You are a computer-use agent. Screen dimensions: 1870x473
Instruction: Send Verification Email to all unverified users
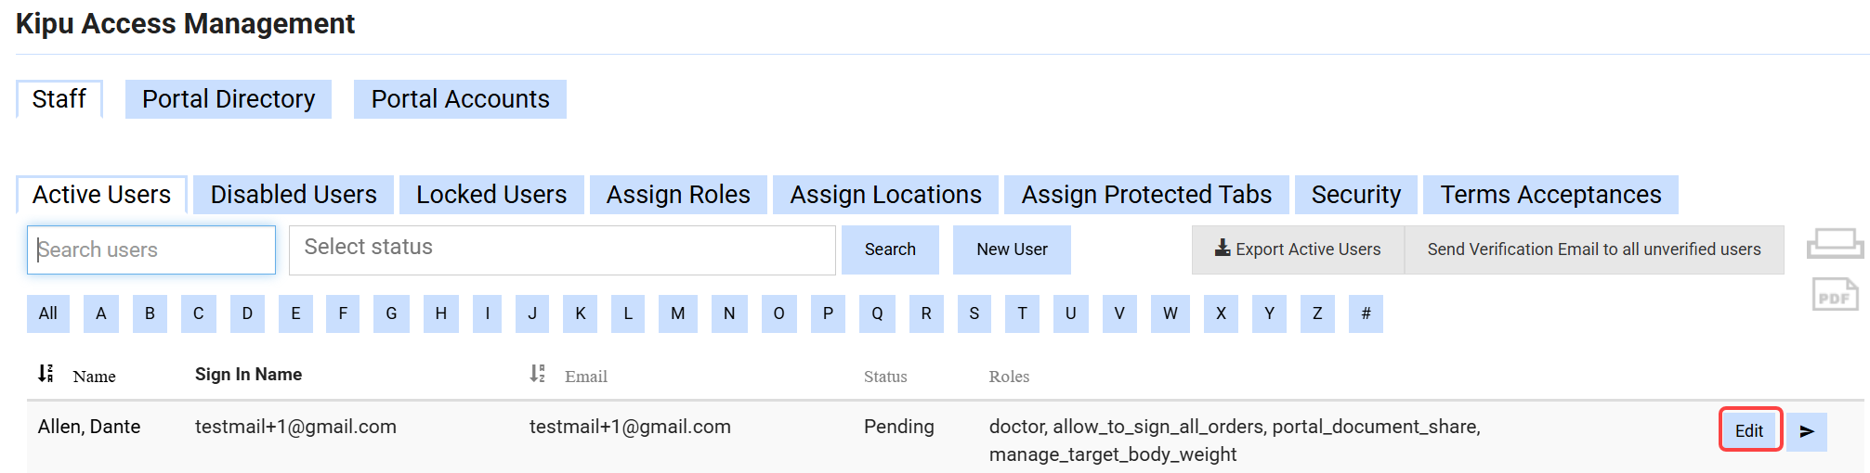pos(1594,249)
